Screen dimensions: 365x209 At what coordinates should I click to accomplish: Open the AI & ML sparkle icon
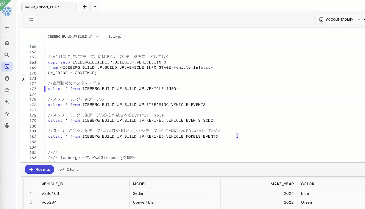coord(7,102)
